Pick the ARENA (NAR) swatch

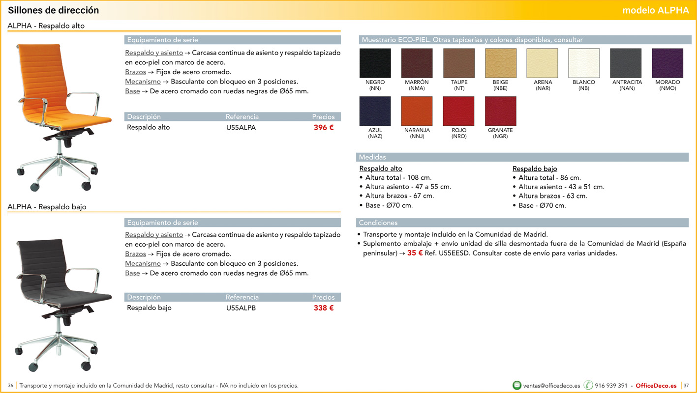point(543,63)
